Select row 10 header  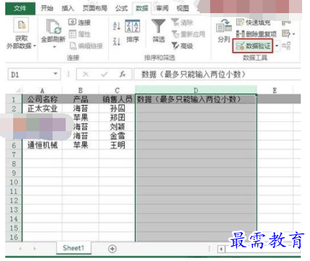[x=14, y=182]
